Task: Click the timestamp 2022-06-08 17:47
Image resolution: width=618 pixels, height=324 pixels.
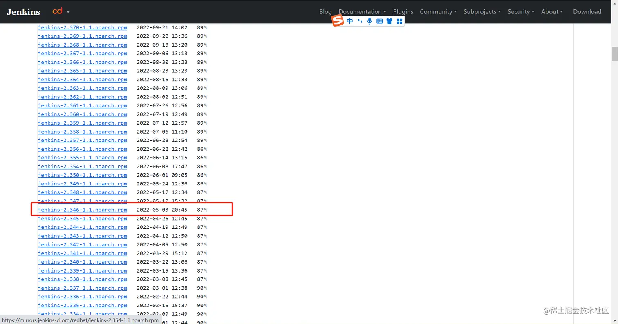Action: [162, 166]
